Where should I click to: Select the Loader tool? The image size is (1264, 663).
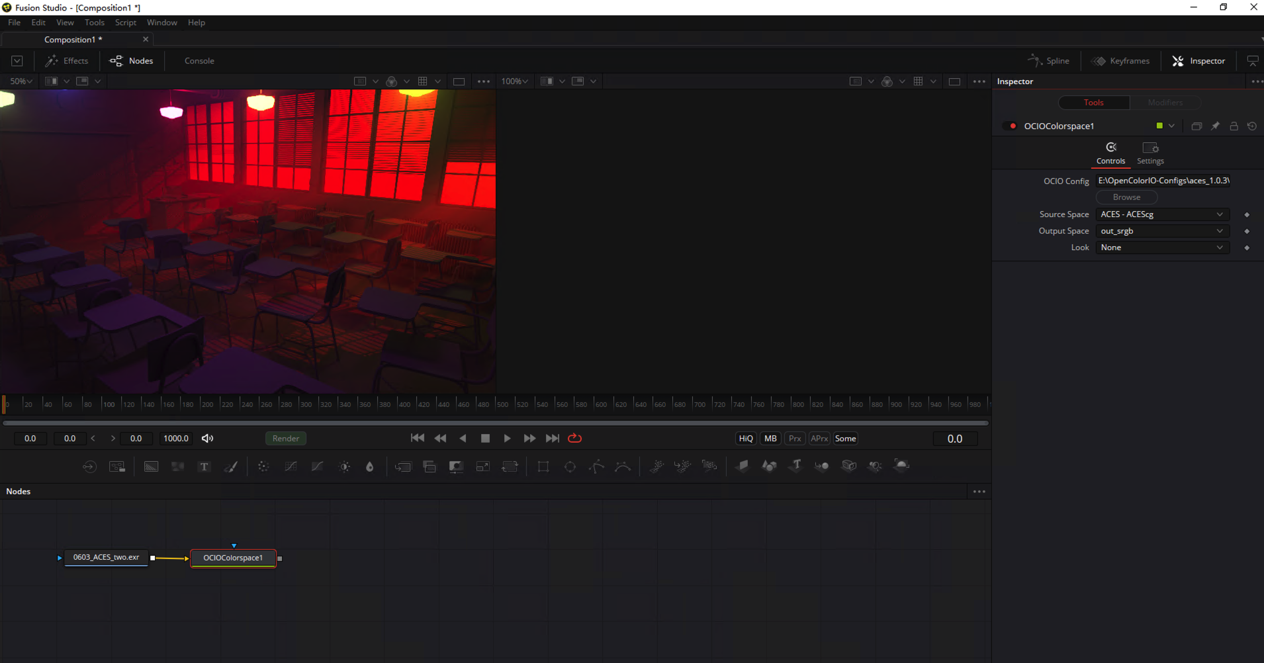(x=89, y=466)
